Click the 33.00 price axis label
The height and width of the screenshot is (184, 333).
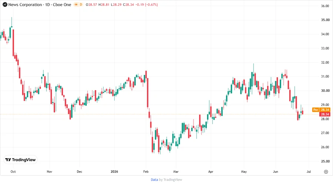click(x=325, y=48)
